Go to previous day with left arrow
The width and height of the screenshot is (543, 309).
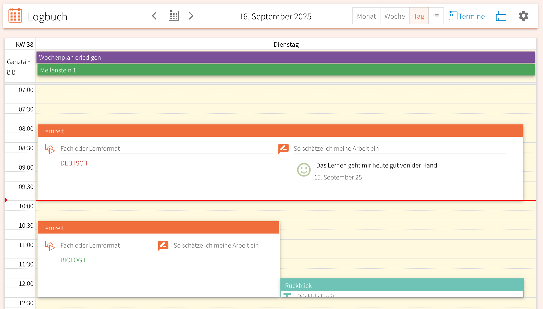click(x=154, y=16)
